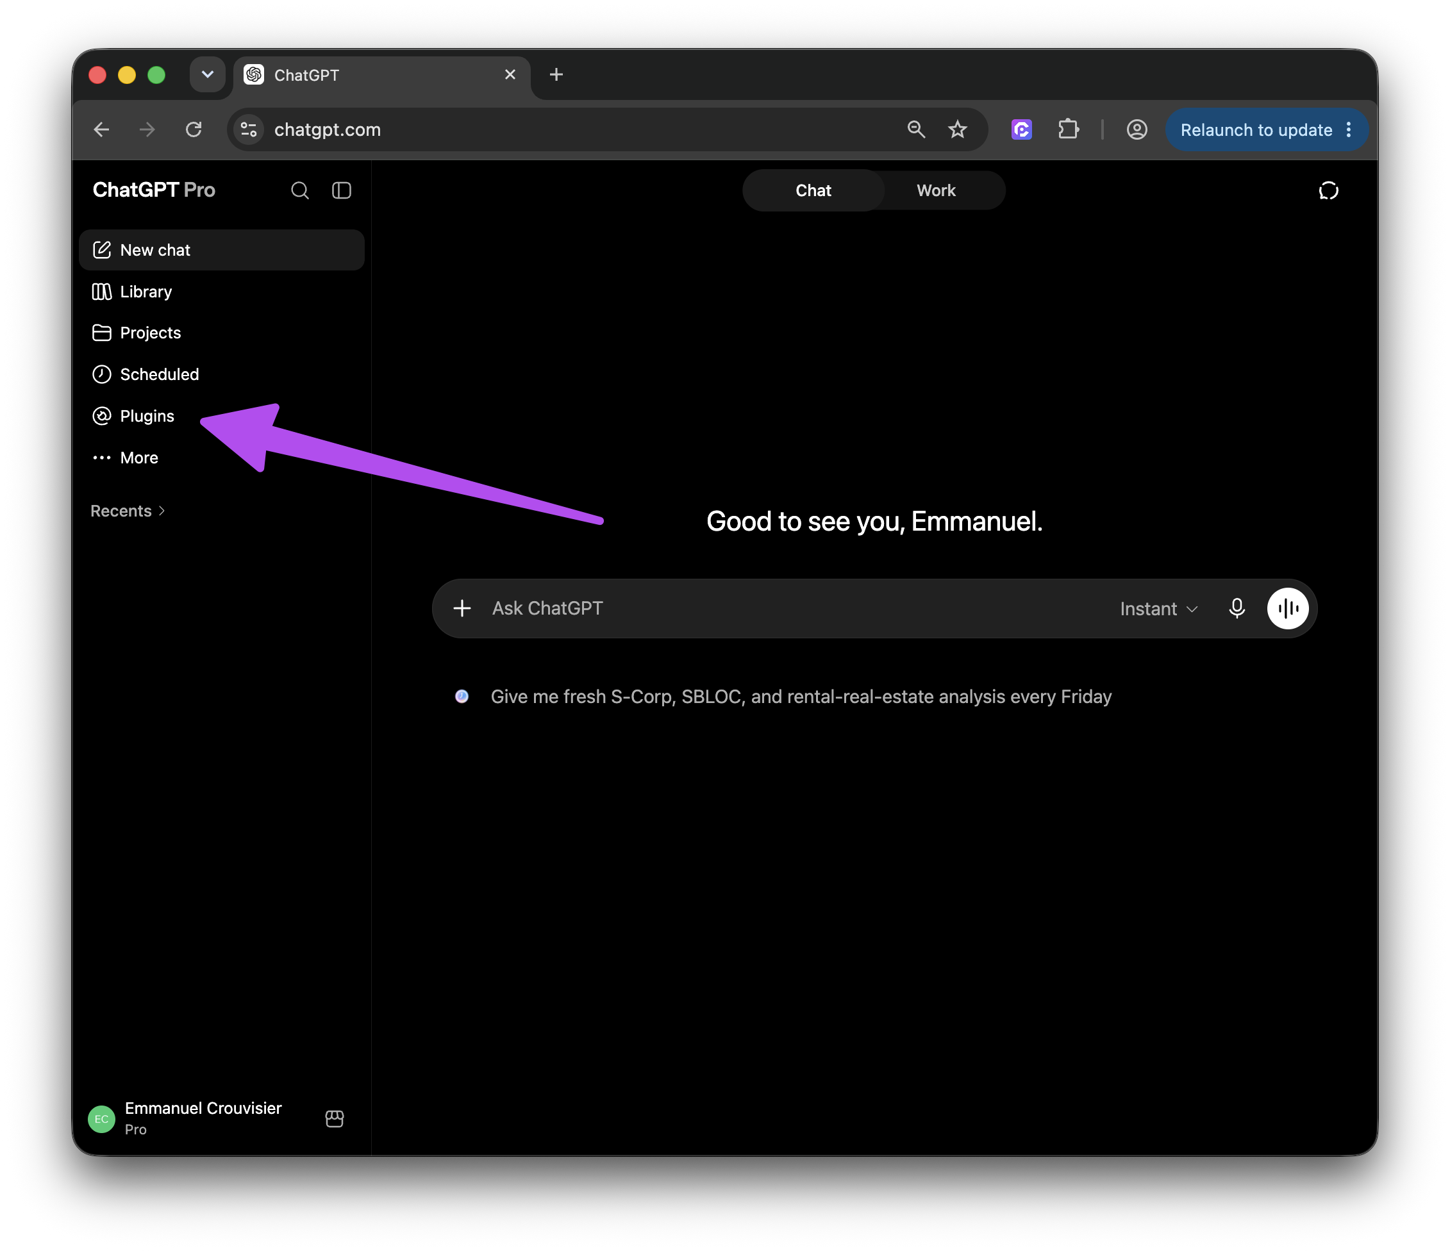Click the ChatGPT Pro logo text
Image resolution: width=1450 pixels, height=1251 pixels.
pos(154,190)
